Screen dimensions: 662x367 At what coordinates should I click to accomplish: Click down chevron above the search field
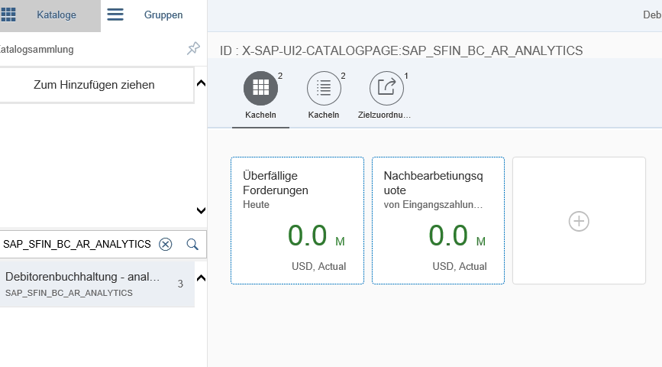[x=201, y=210]
